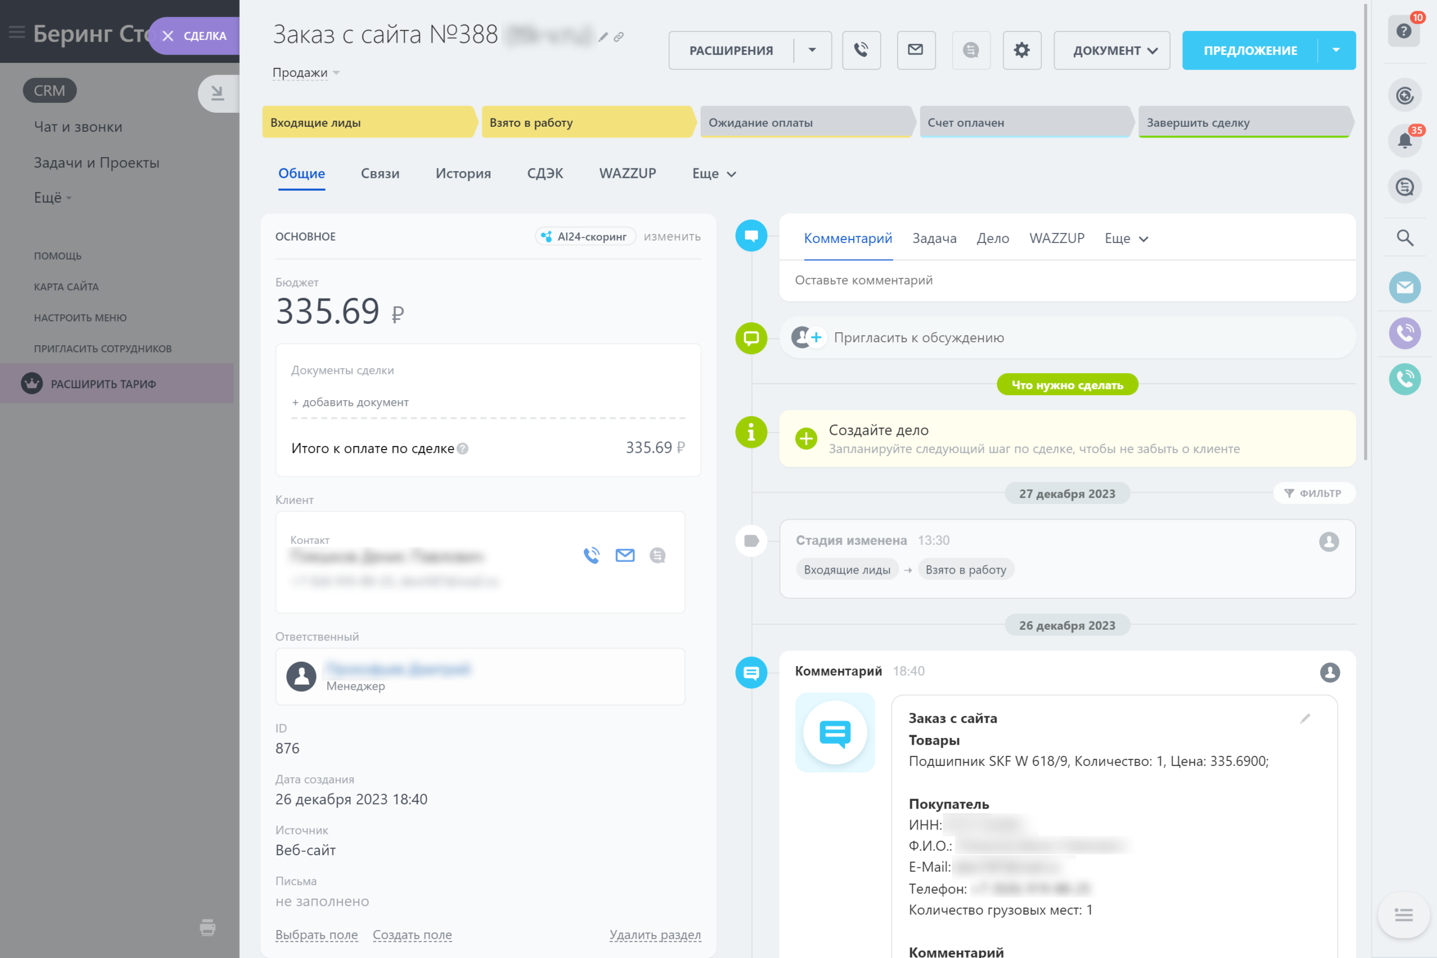The image size is (1437, 958).
Task: Click the Оставьте комментарий input field
Action: click(x=1067, y=281)
